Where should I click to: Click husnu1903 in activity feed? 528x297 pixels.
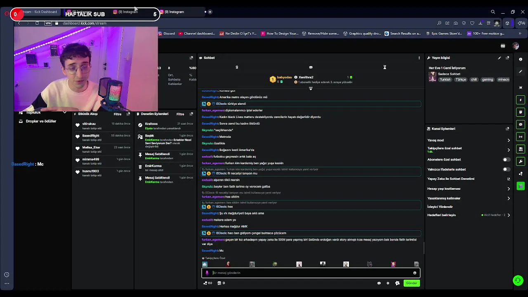[90, 171]
